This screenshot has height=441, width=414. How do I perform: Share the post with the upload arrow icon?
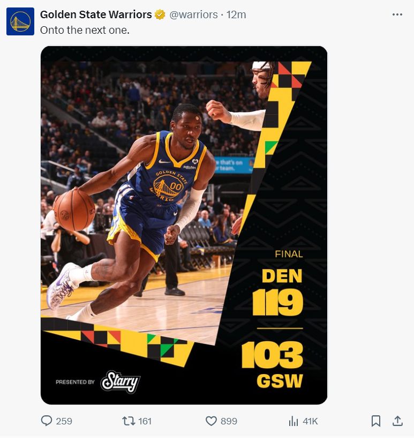(397, 421)
